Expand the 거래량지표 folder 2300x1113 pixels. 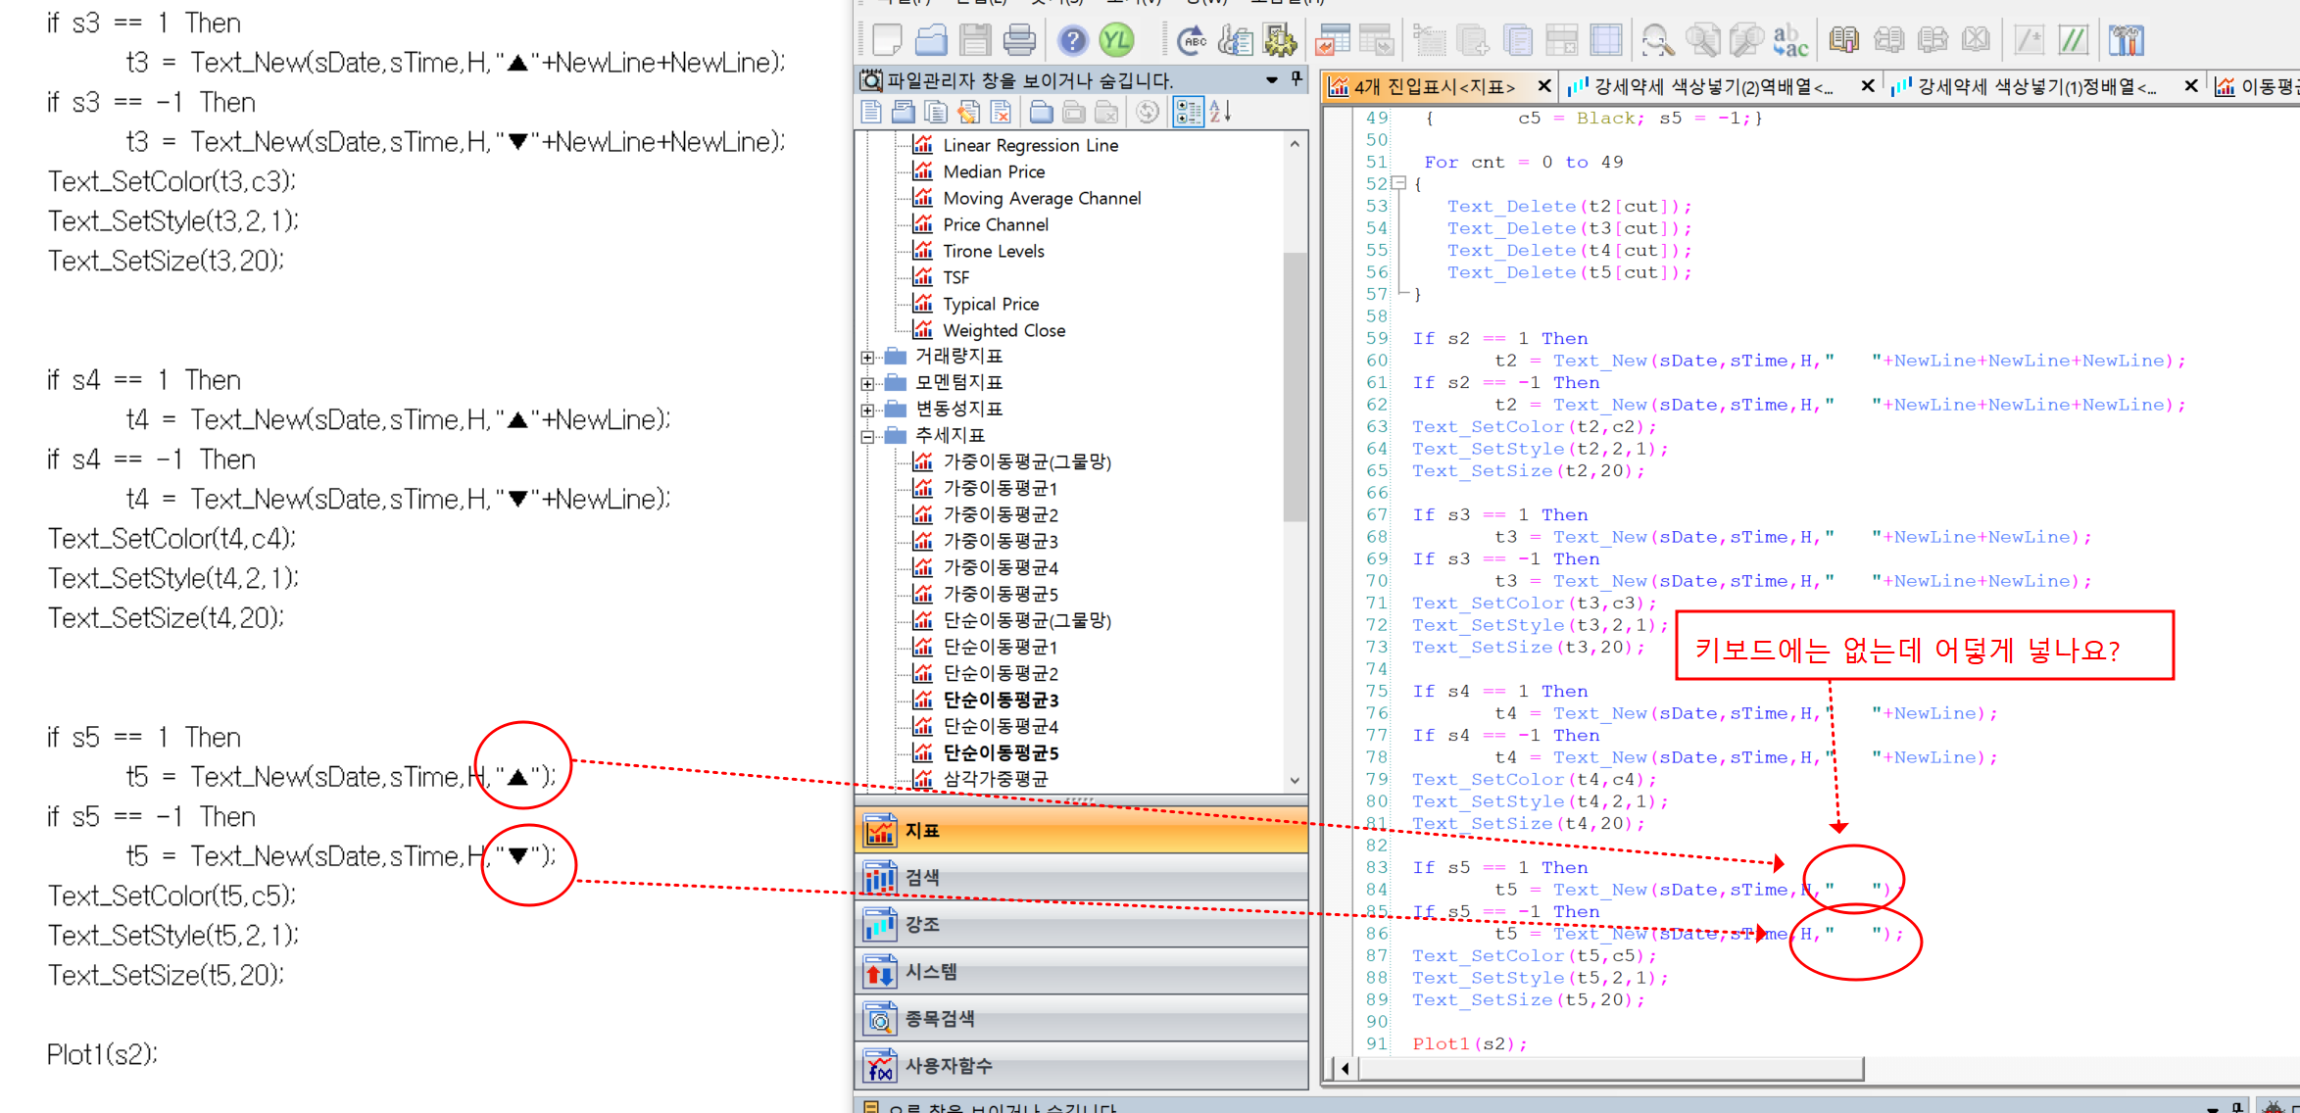click(x=867, y=357)
